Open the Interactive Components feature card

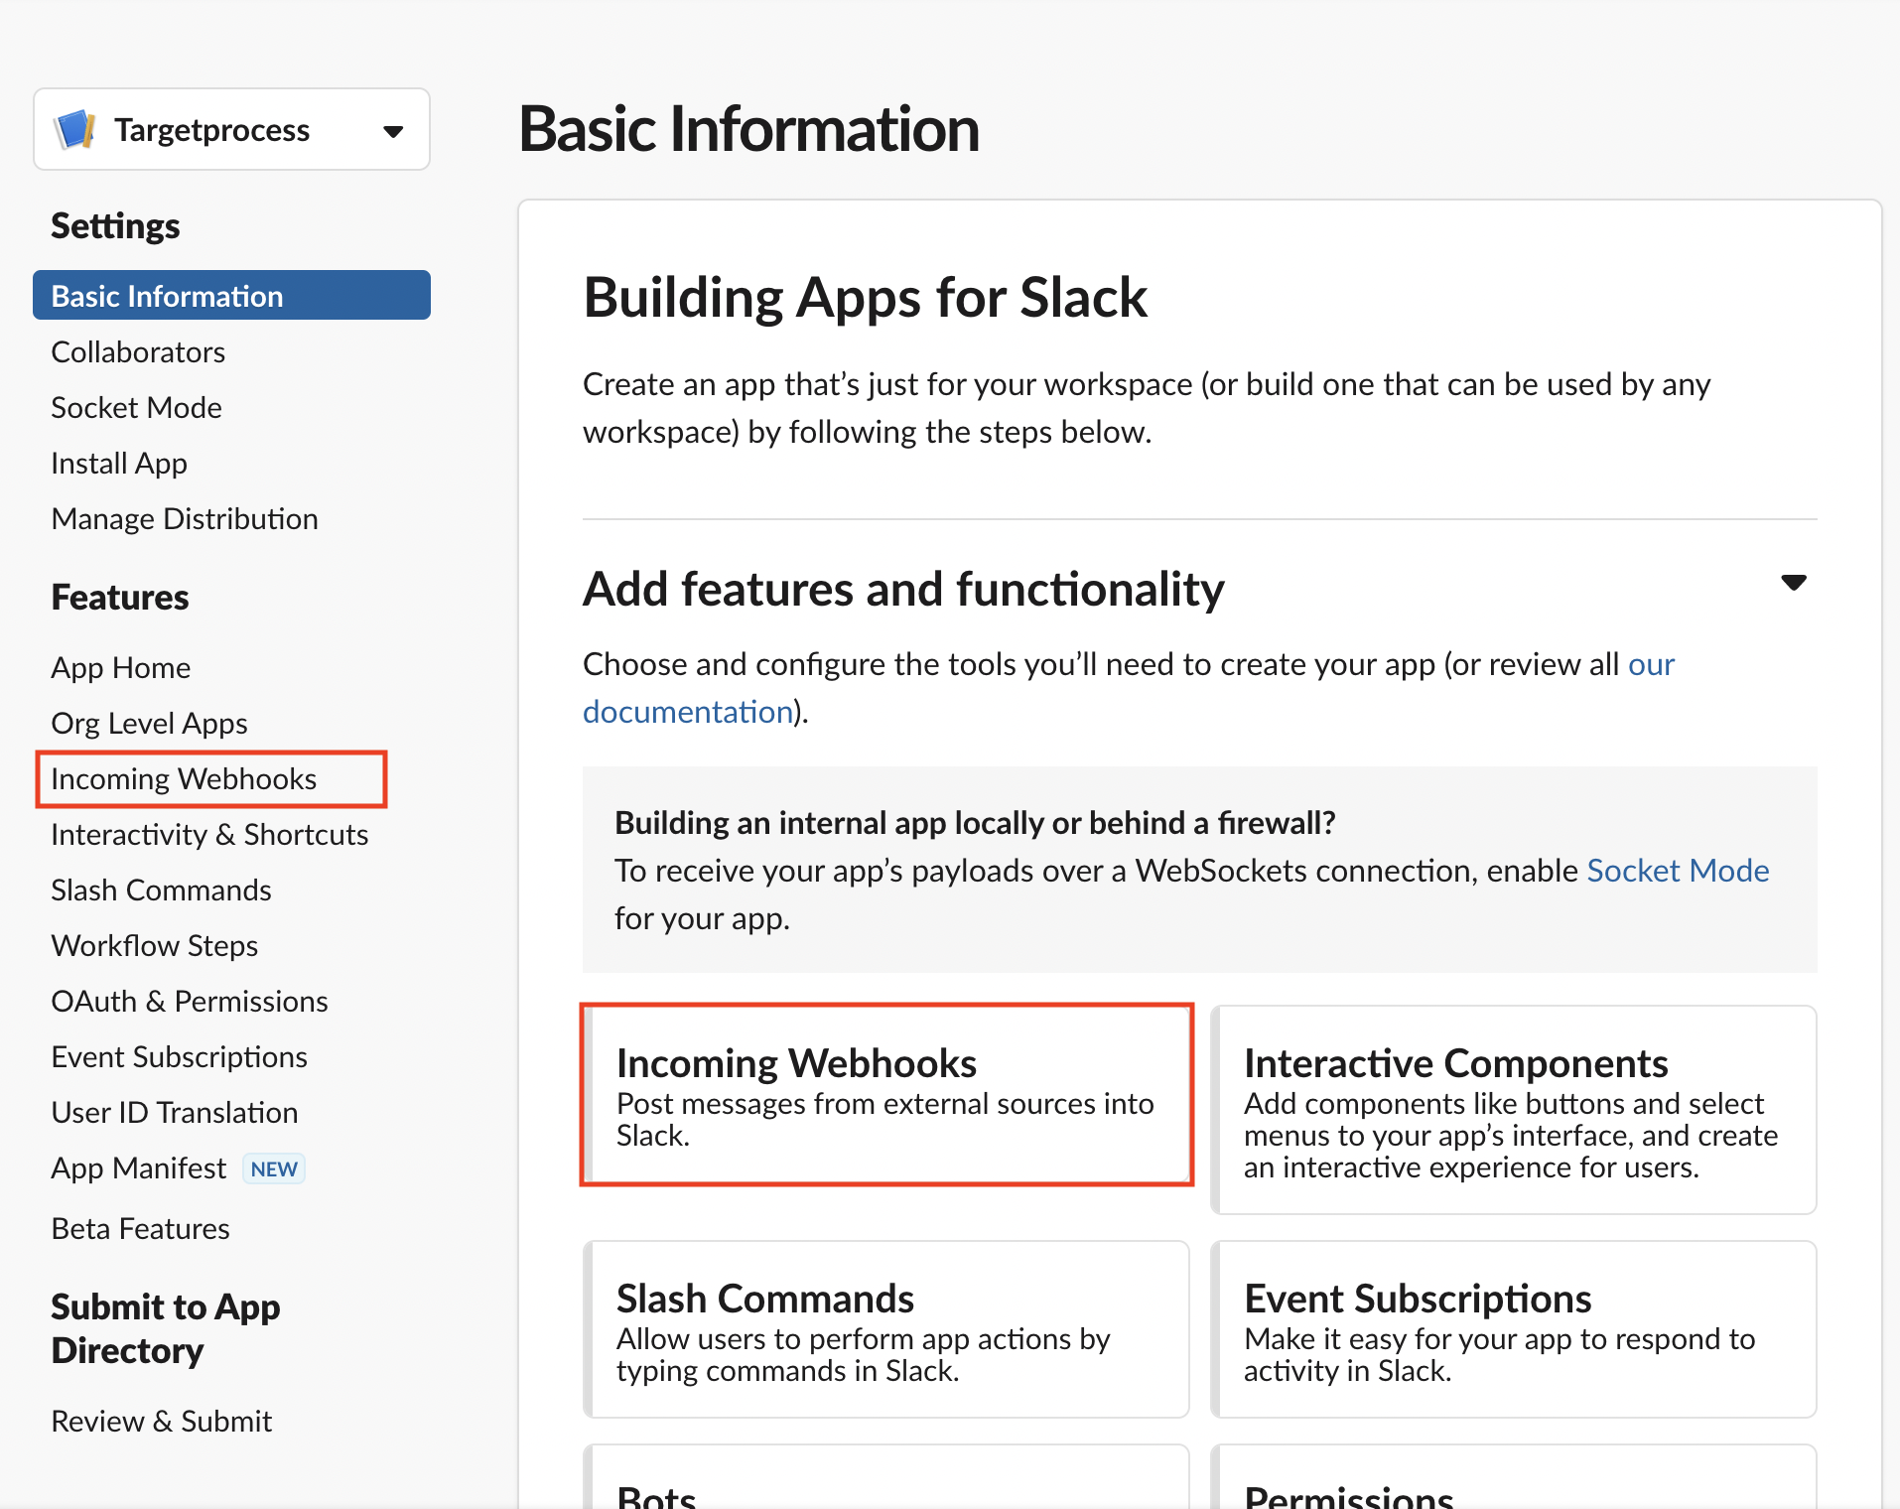click(x=1514, y=1110)
